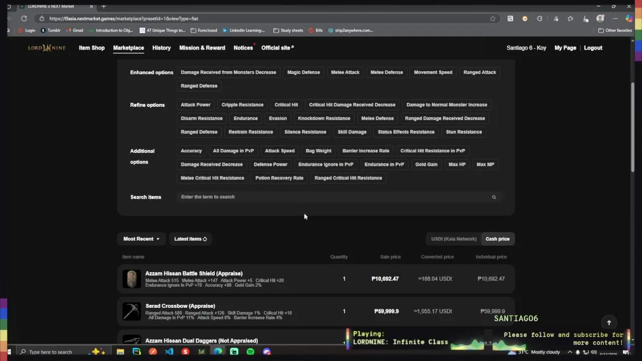Open the Windows Start button
The image size is (642, 361).
point(9,352)
